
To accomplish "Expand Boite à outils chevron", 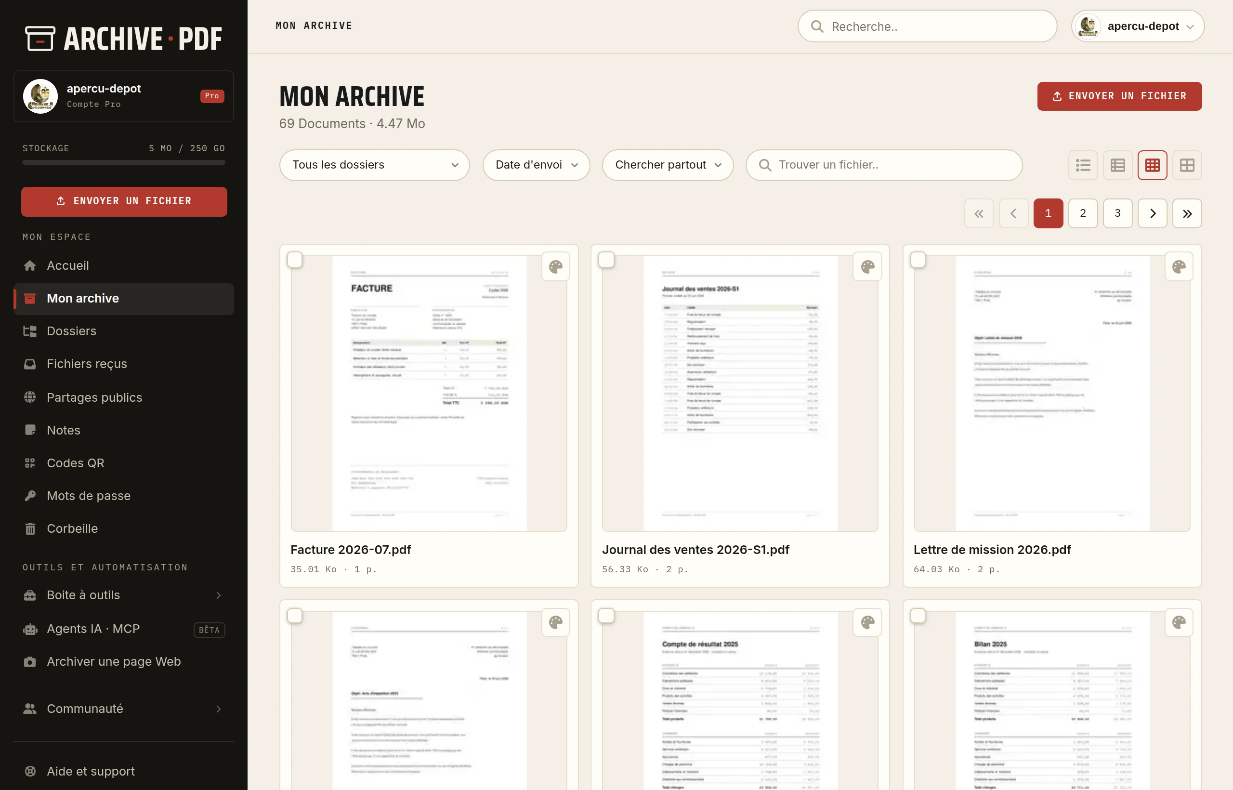I will click(x=219, y=595).
